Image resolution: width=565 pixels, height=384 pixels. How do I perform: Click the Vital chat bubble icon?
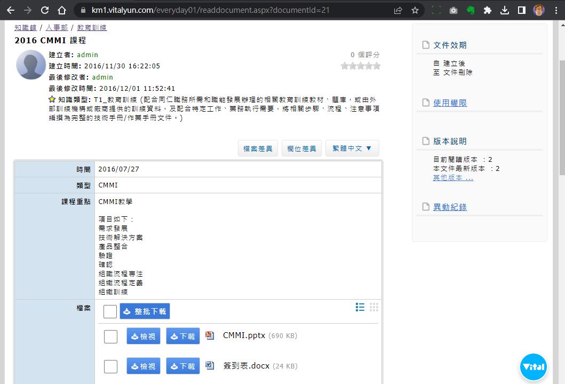coord(533,367)
